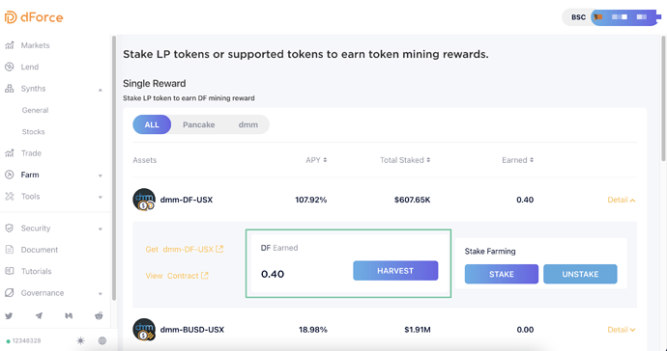667x351 pixels.
Task: Select the Pancake filter tab
Action: pos(199,124)
